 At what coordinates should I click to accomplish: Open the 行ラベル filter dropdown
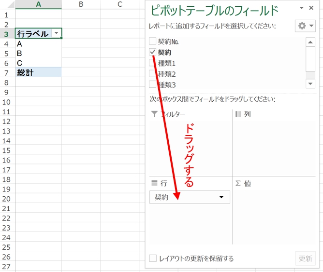click(57, 34)
